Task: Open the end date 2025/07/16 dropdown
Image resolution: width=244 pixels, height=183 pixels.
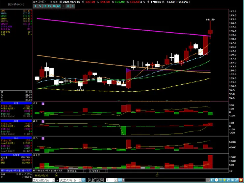Action: pyautogui.click(x=80, y=180)
